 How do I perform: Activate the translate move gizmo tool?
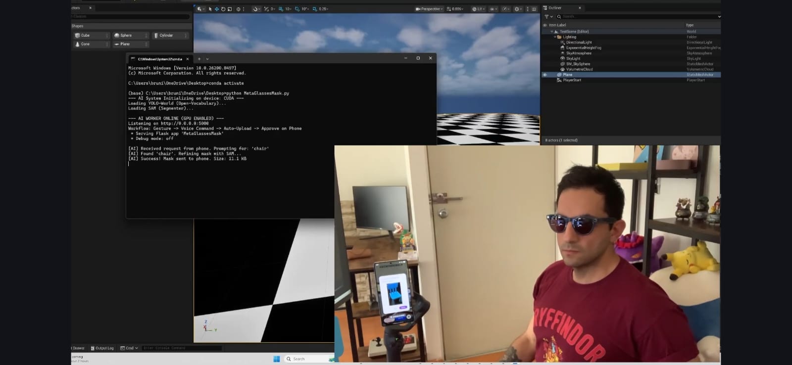point(217,9)
